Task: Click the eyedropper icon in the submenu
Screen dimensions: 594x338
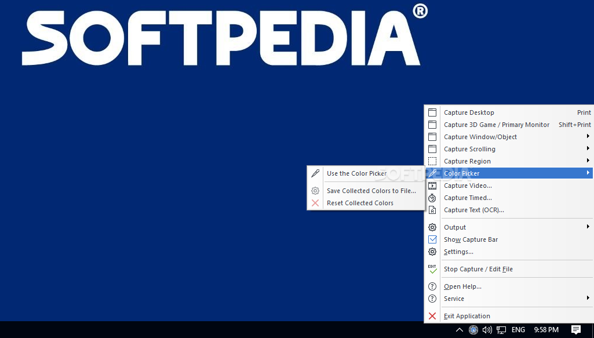Action: click(315, 173)
